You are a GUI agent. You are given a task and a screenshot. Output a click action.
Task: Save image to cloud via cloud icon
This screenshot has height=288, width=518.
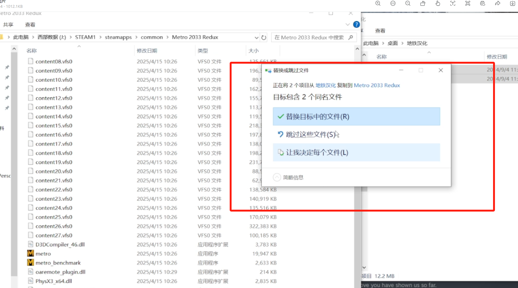[x=482, y=3]
